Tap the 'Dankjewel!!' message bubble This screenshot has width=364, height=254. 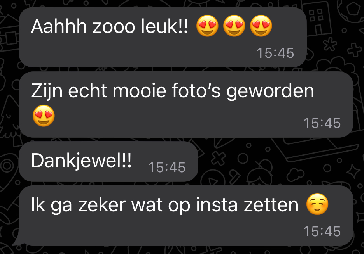[108, 162]
